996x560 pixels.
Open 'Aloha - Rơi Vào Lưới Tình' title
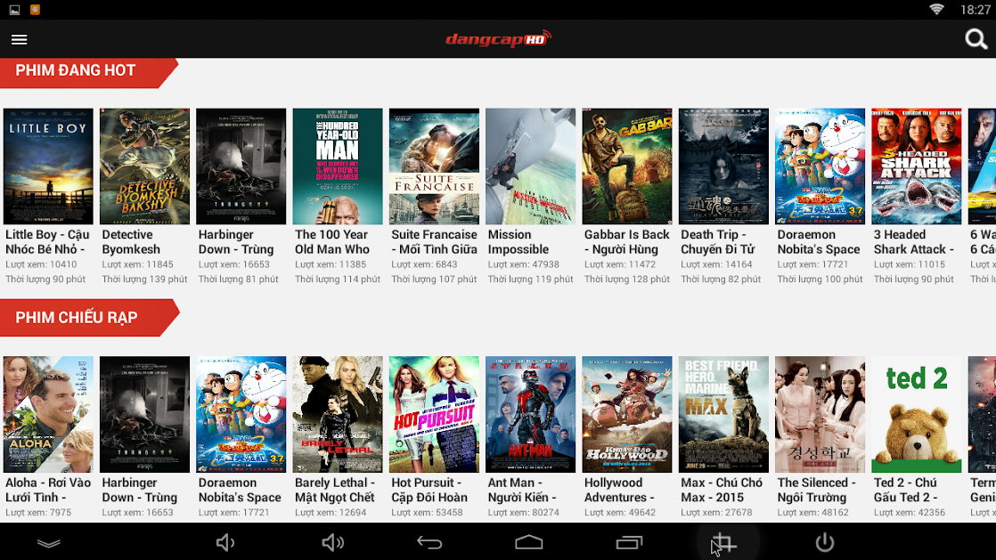[48, 491]
